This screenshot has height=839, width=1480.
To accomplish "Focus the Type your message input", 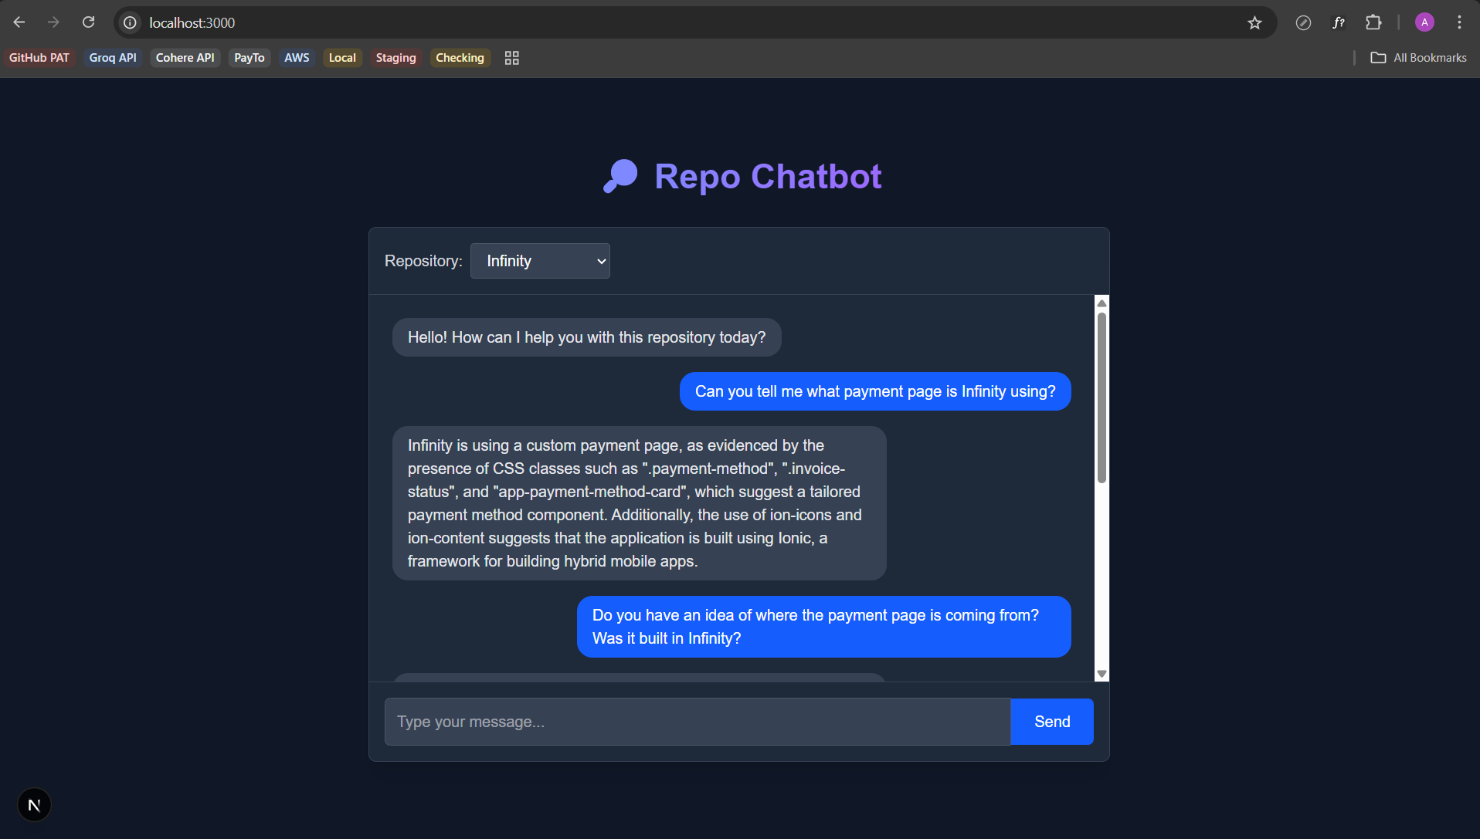I will point(697,722).
